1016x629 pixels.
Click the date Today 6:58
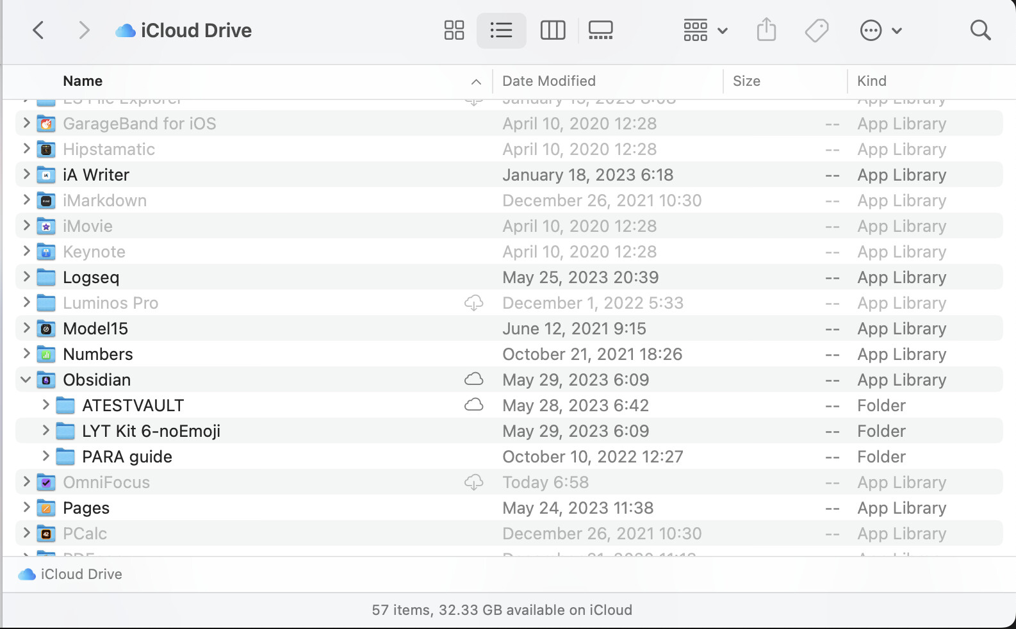545,482
